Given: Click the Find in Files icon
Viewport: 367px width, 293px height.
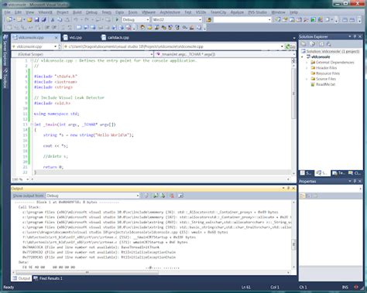Looking at the screenshot, I should coord(208,19).
